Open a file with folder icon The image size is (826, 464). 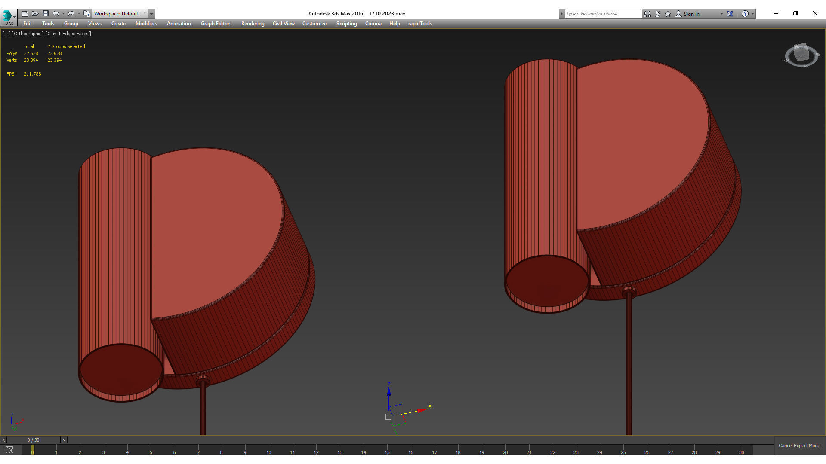click(35, 14)
